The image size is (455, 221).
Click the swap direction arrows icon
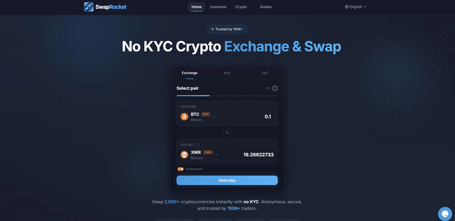point(227,133)
